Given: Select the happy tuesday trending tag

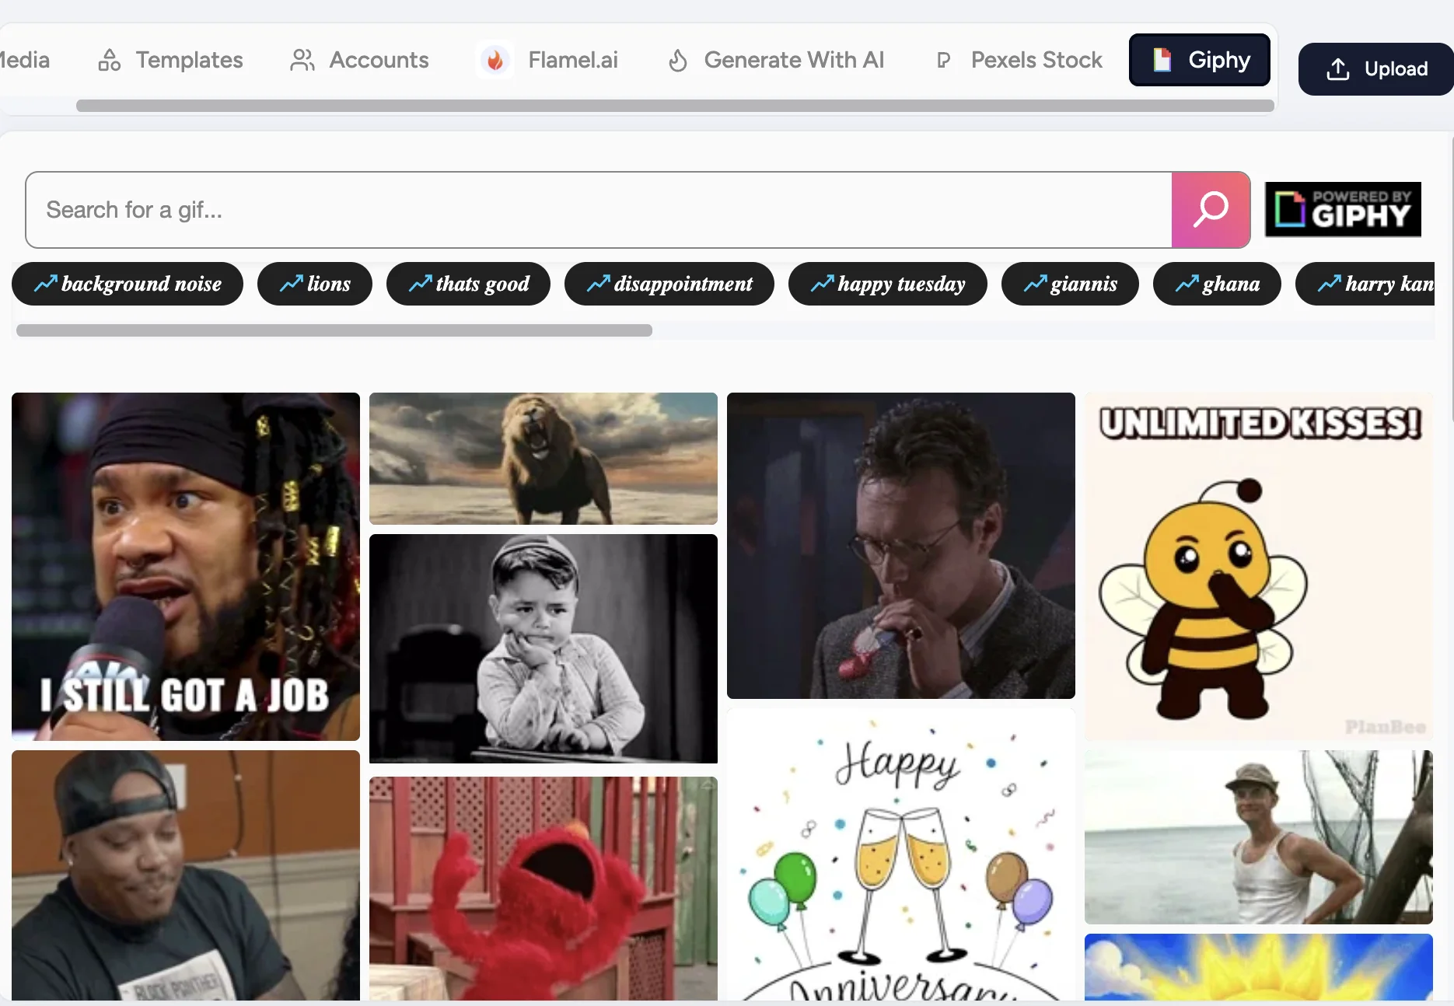Looking at the screenshot, I should 888,284.
